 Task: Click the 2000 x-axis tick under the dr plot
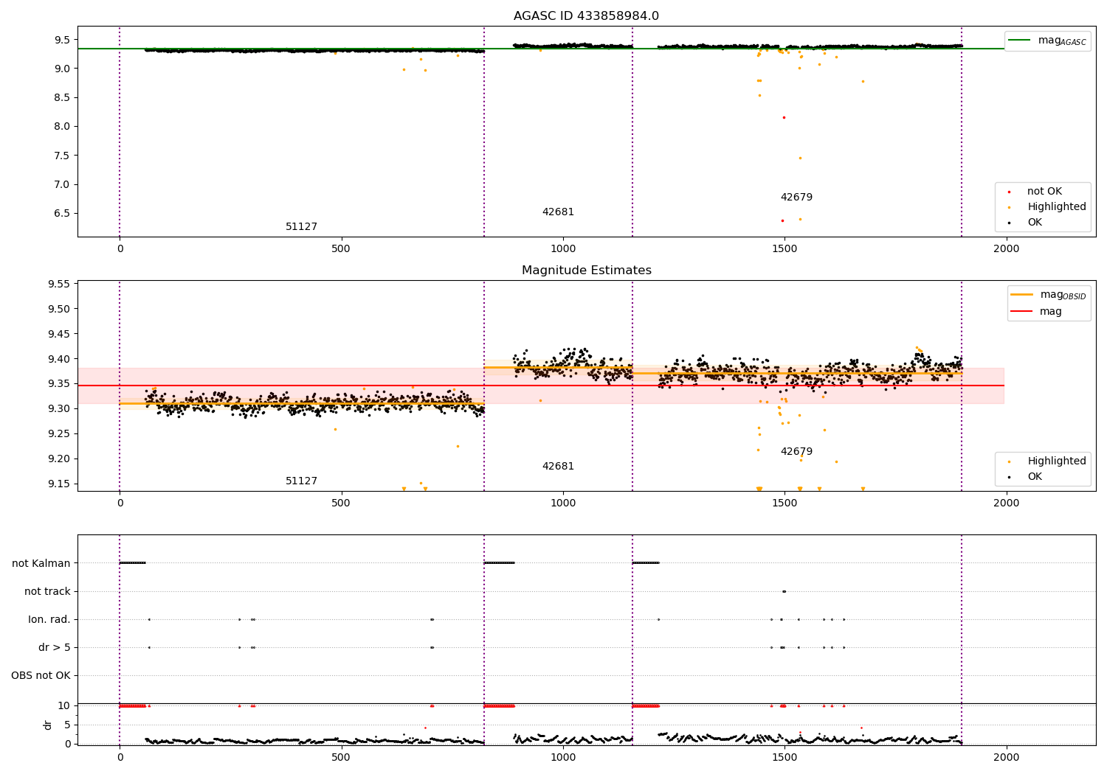coord(1006,757)
